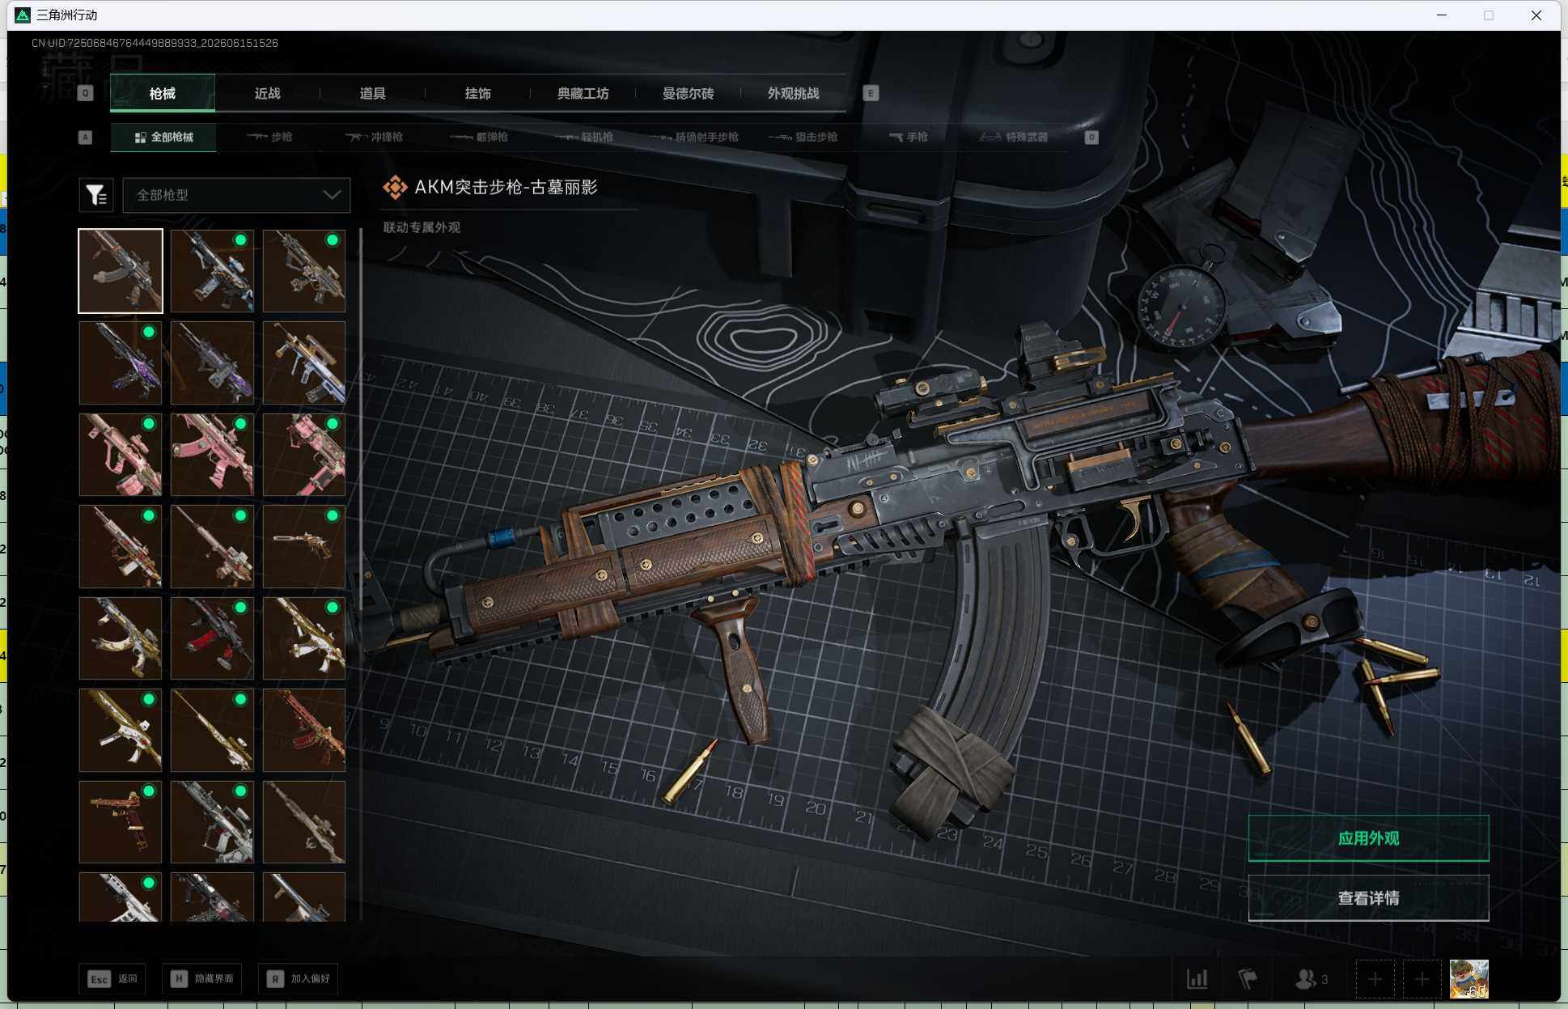Click the Q key hint for previous tab
1568x1009 pixels.
pyautogui.click(x=85, y=93)
